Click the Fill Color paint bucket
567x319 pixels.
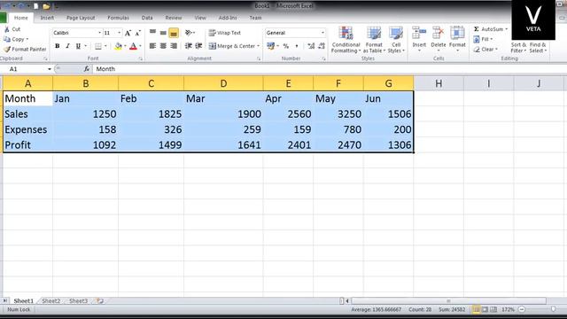tap(118, 46)
